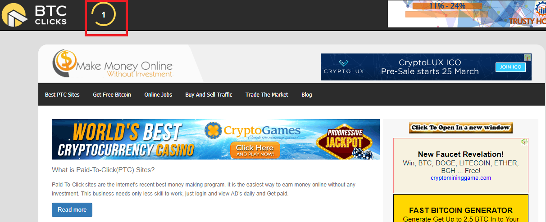The height and width of the screenshot is (222, 546).
Task: Go to the Blog menu item
Action: pyautogui.click(x=307, y=94)
